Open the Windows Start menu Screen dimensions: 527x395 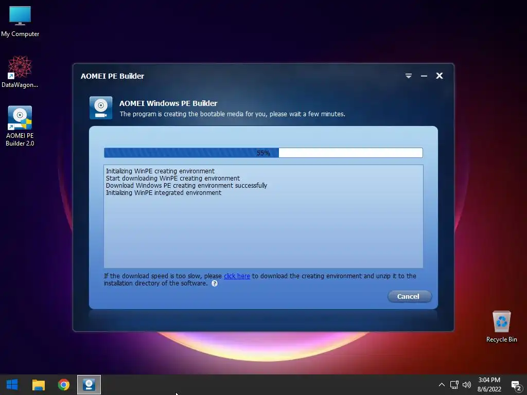tap(12, 385)
